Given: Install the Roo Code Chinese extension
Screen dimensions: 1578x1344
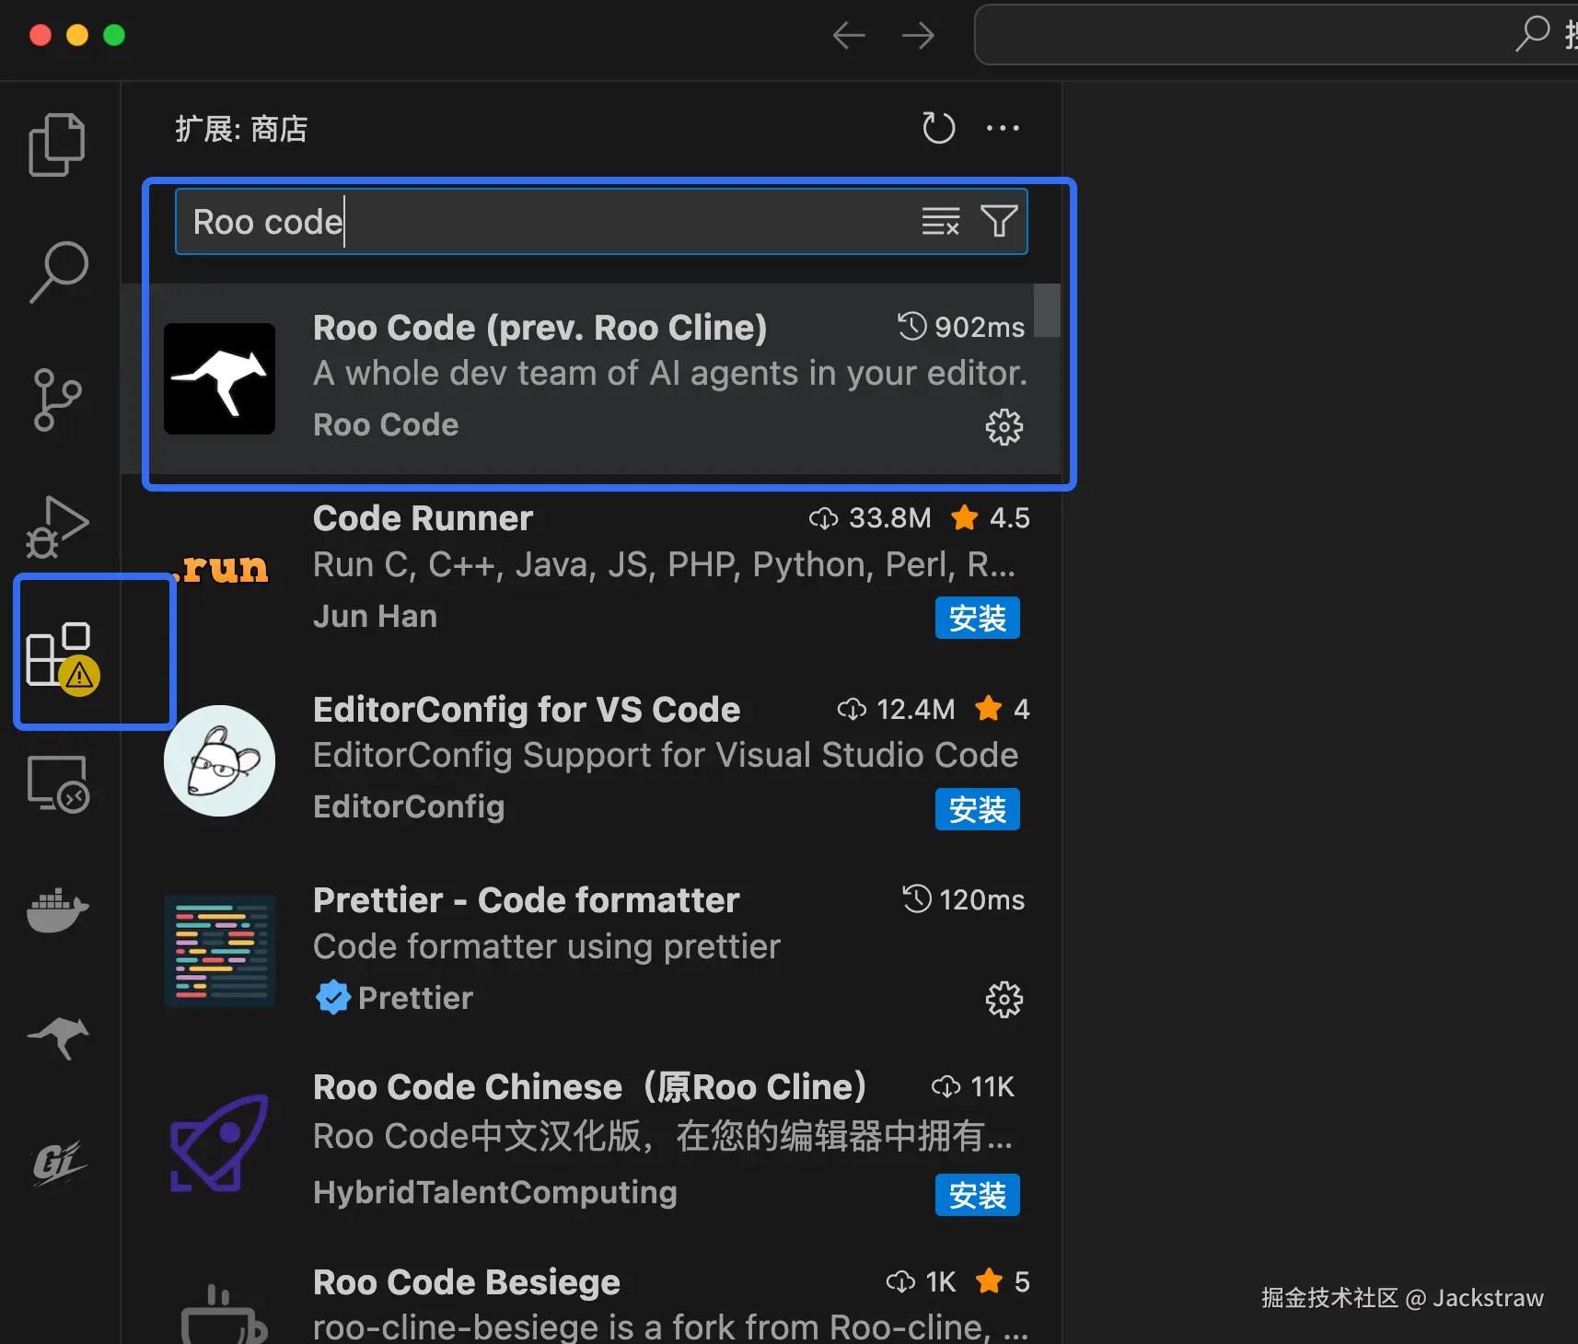Looking at the screenshot, I should 977,1194.
